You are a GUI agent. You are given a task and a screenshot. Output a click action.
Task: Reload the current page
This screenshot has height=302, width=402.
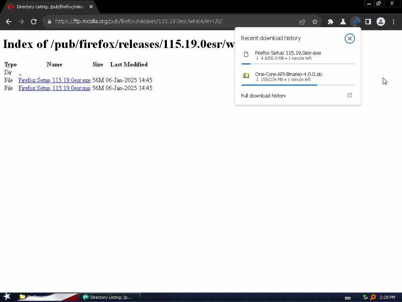34,22
